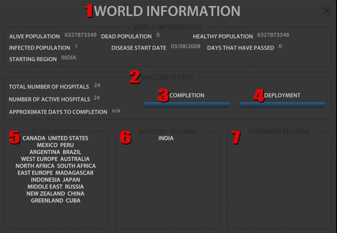Close the World Information window
Image resolution: width=337 pixels, height=233 pixels.
(x=327, y=11)
